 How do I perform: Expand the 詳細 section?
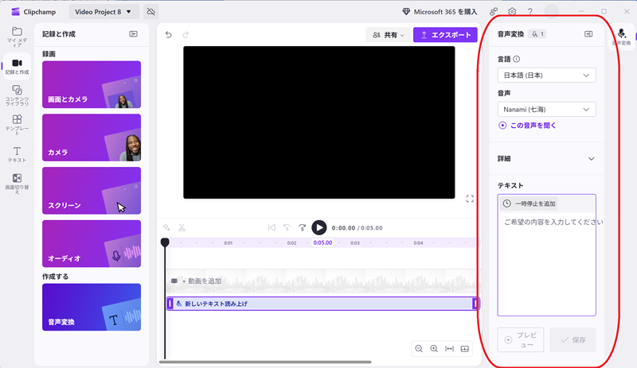click(591, 159)
